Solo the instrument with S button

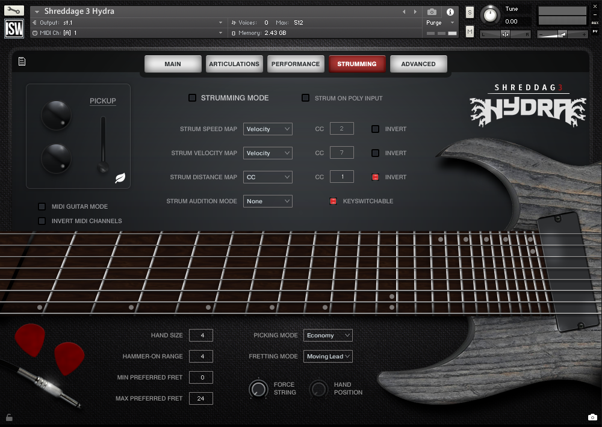click(470, 13)
